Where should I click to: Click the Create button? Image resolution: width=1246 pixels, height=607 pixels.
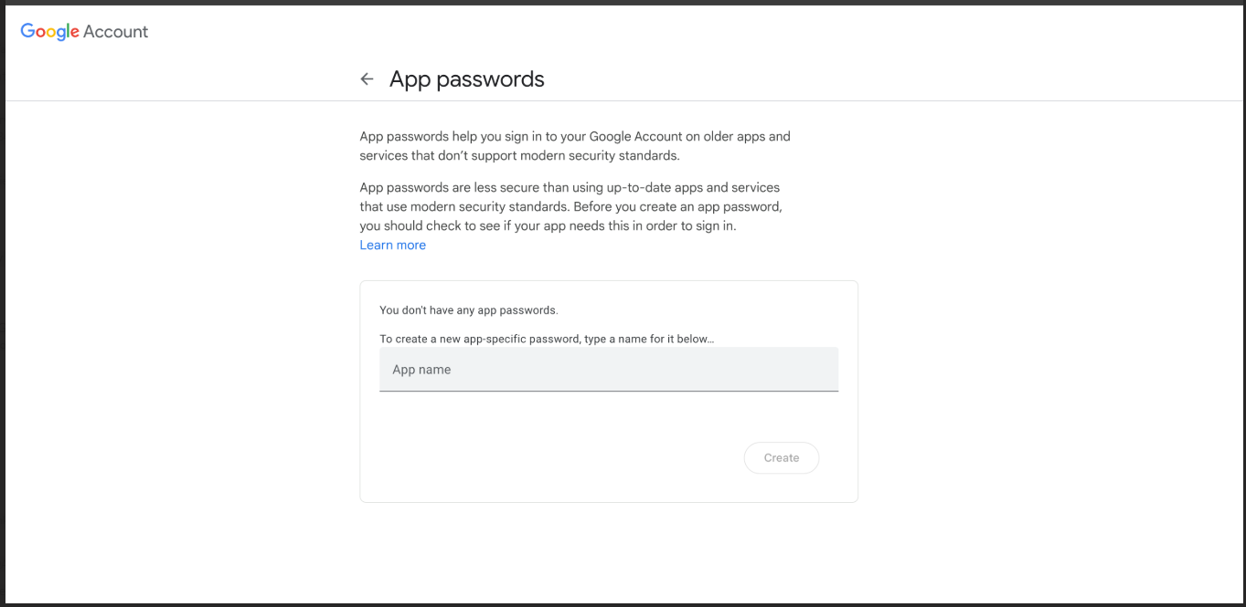(x=782, y=458)
